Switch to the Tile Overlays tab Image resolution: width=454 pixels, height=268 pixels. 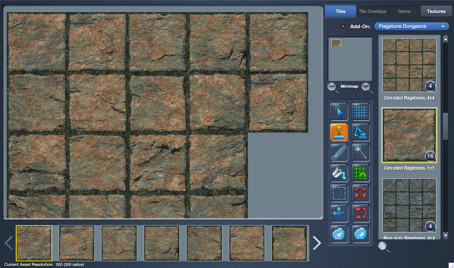point(372,11)
